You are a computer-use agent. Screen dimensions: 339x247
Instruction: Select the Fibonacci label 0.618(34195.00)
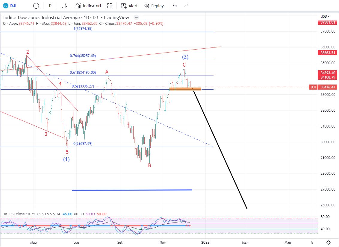tap(83, 73)
